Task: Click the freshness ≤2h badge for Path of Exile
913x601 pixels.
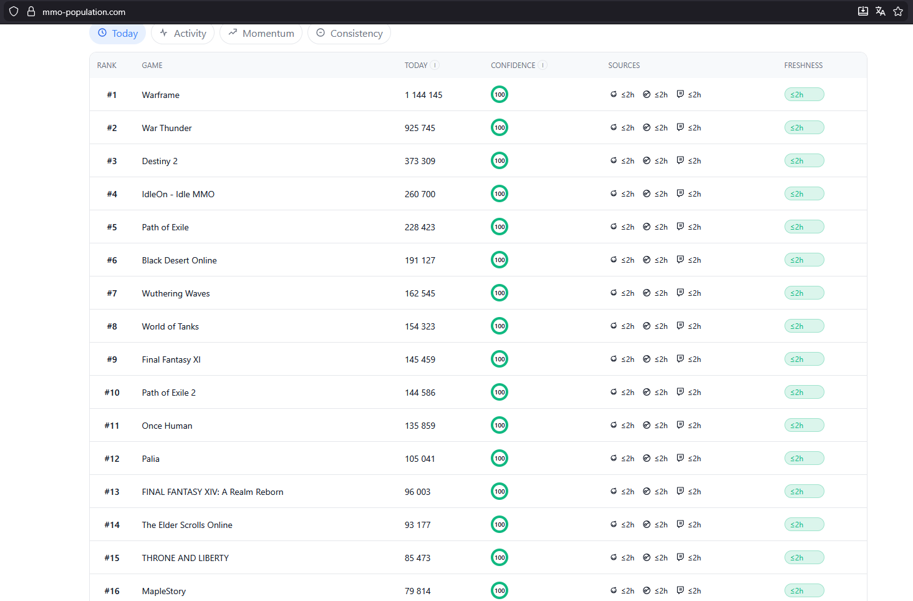Action: pyautogui.click(x=804, y=227)
